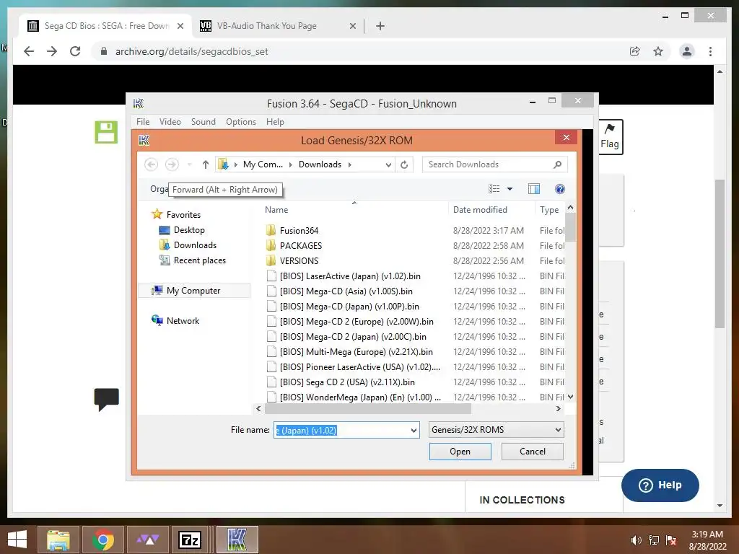Go back in Chrome browser

coord(29,51)
